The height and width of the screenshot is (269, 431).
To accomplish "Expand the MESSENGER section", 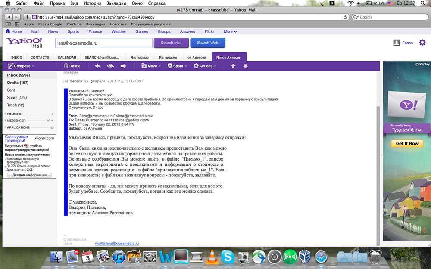I will (x=5, y=121).
